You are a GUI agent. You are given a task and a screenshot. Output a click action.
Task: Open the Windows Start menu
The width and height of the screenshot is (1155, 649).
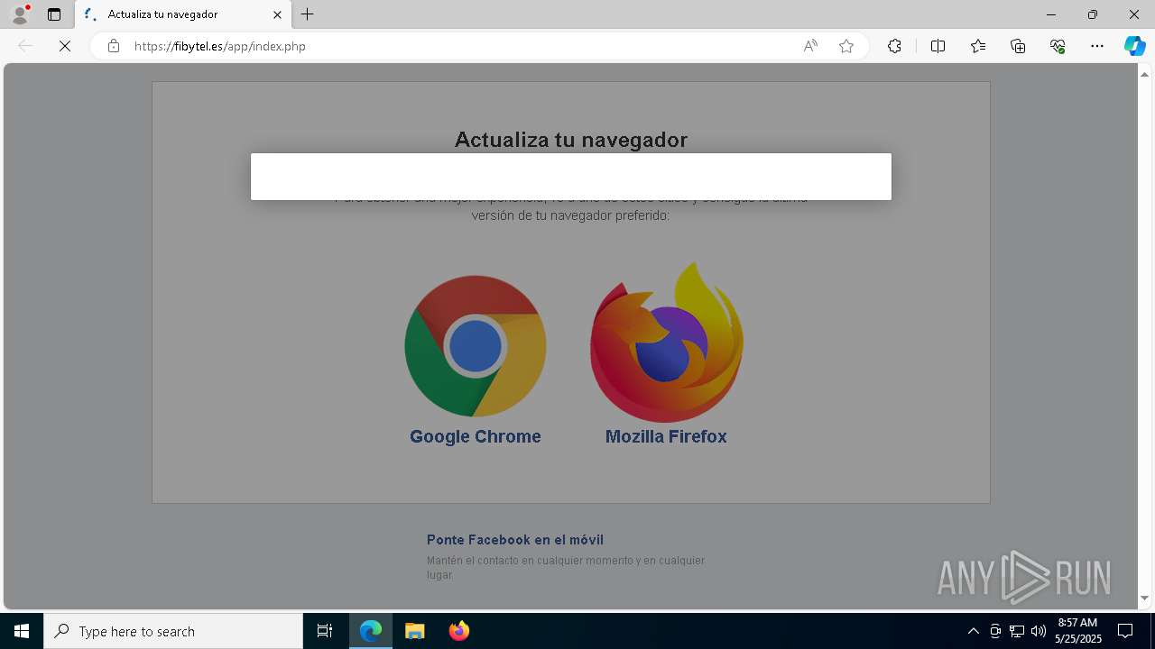22,631
